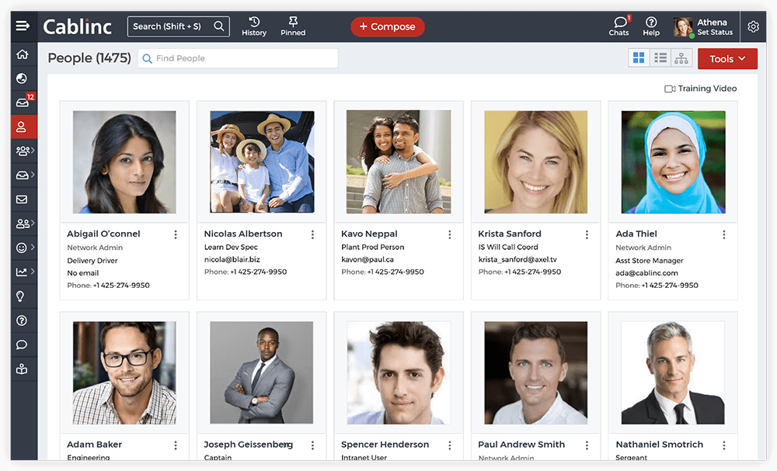This screenshot has width=777, height=471.
Task: Open the Training Video link
Action: point(700,88)
